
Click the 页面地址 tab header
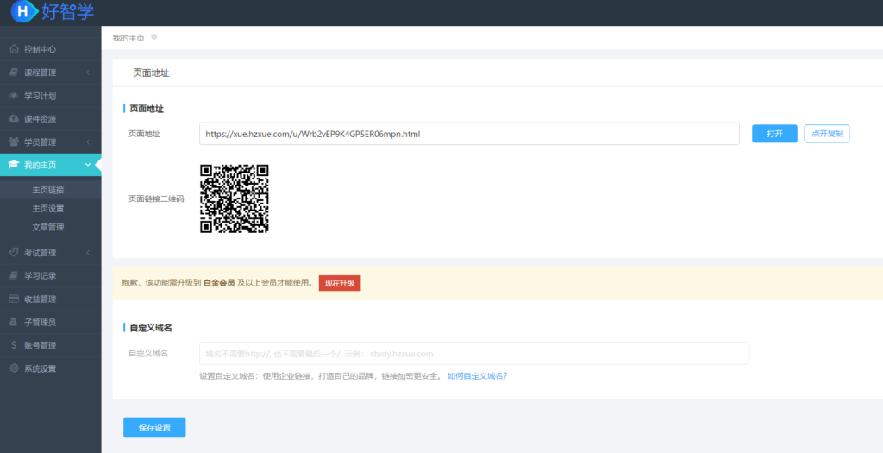click(151, 72)
